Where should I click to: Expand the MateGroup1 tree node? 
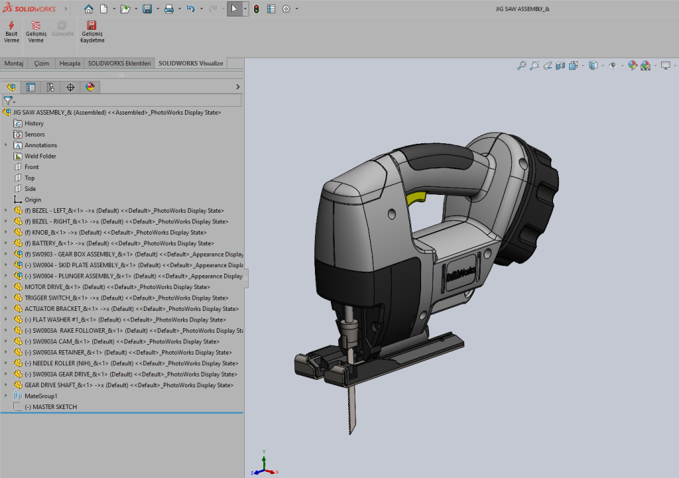(6, 396)
